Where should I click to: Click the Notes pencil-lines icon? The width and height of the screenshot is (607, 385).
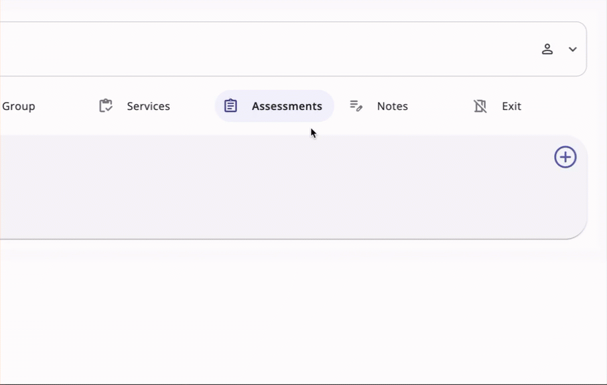[x=356, y=106]
